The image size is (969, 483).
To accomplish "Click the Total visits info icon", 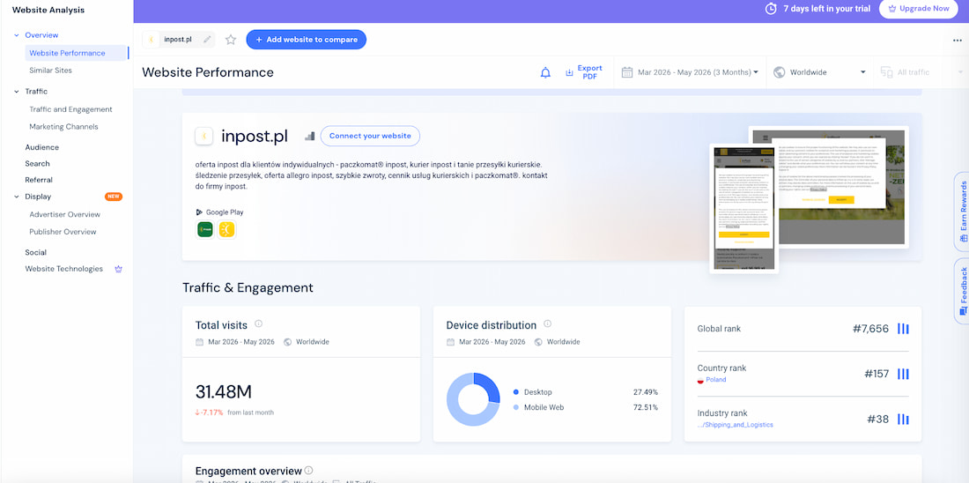I will [258, 324].
